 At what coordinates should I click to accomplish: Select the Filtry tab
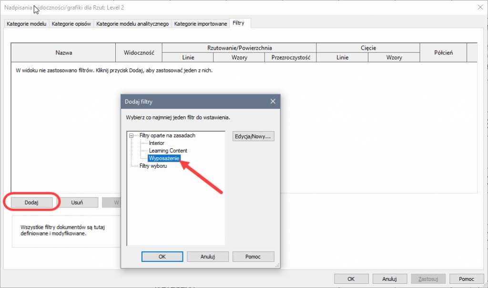pyautogui.click(x=239, y=23)
